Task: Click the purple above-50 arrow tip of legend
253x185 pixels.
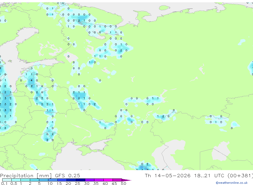Action: 126,180
